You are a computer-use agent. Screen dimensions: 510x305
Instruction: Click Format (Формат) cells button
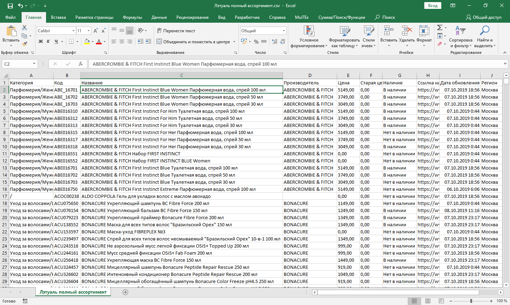coord(424,37)
